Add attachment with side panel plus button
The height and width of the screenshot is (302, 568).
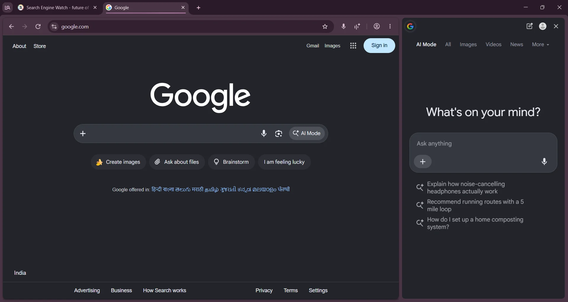[423, 162]
